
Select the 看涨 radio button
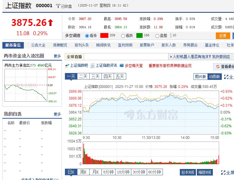87,36
